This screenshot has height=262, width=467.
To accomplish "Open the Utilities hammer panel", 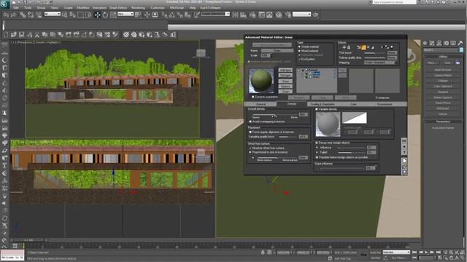I will click(460, 43).
